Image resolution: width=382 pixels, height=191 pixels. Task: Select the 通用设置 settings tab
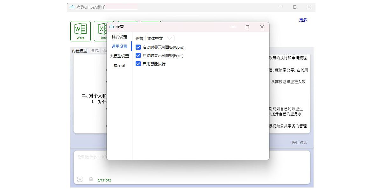click(x=119, y=46)
